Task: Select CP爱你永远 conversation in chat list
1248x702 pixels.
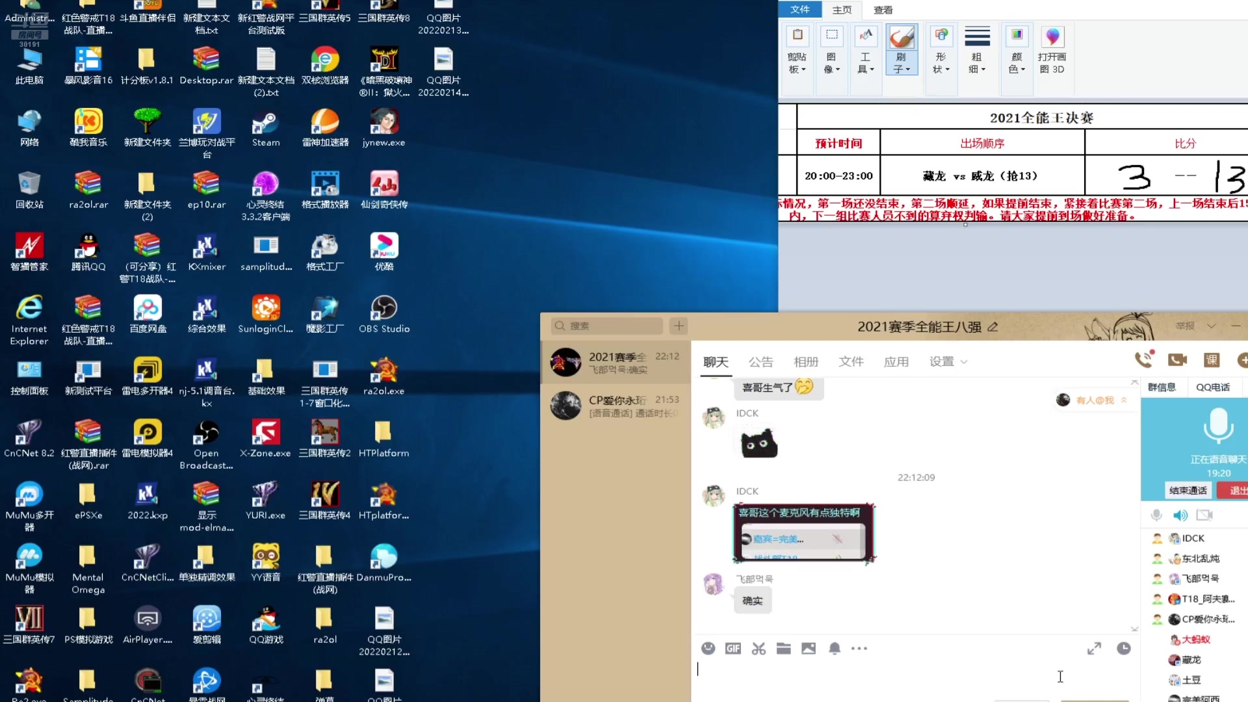Action: pos(616,406)
